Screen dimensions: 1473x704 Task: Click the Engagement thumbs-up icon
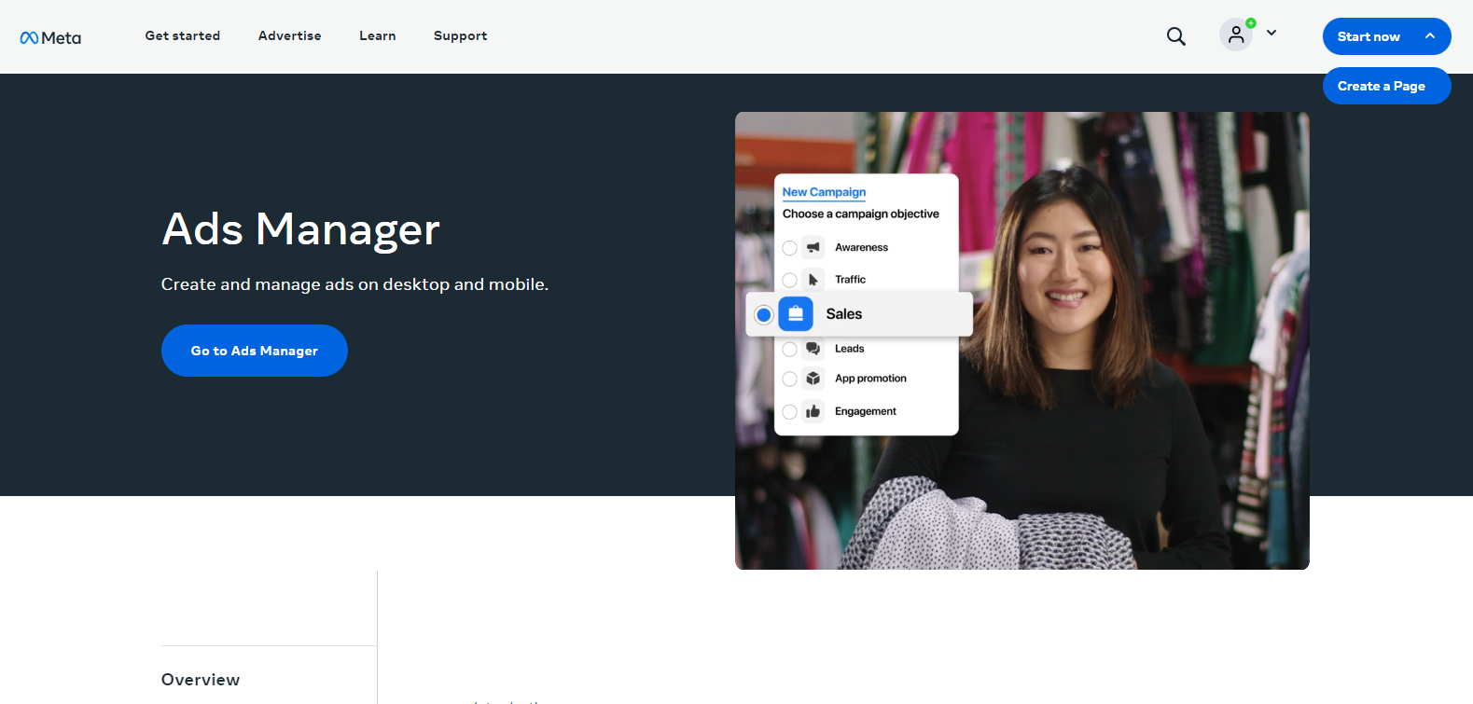click(x=813, y=411)
